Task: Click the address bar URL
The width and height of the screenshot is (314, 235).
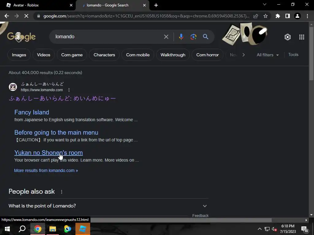Action: pos(146,16)
